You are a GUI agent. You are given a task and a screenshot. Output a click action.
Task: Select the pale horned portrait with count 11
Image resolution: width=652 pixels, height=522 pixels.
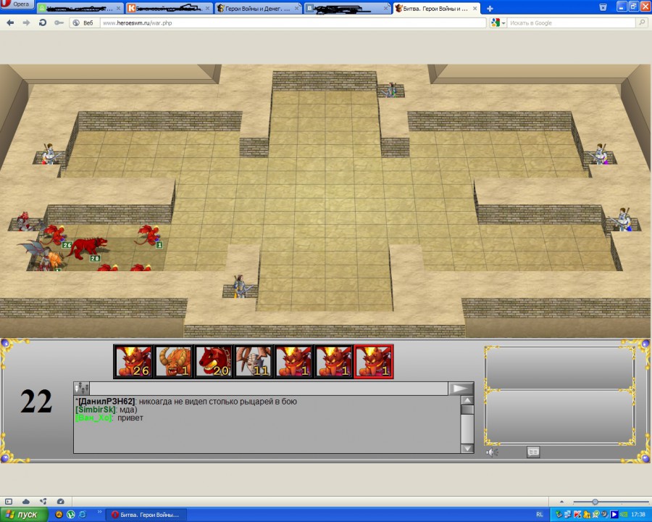(254, 361)
